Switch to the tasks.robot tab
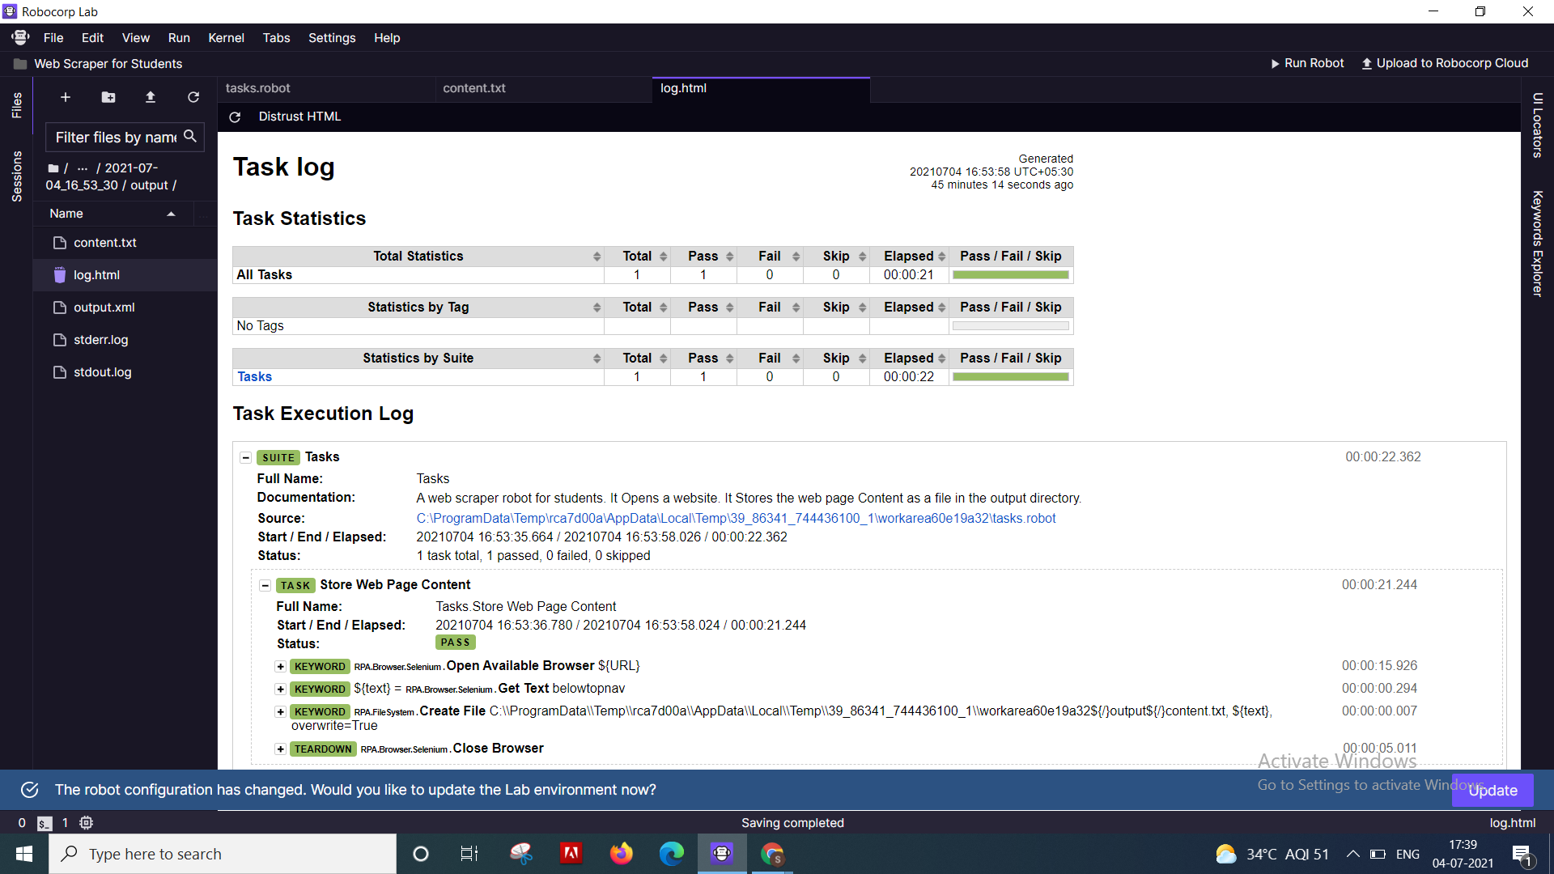Viewport: 1554px width, 874px height. point(257,88)
